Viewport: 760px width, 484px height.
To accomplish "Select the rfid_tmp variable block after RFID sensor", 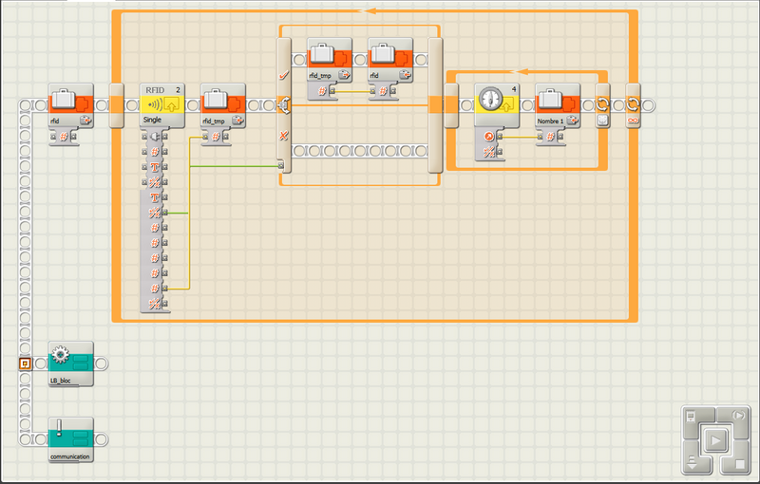I will click(223, 103).
